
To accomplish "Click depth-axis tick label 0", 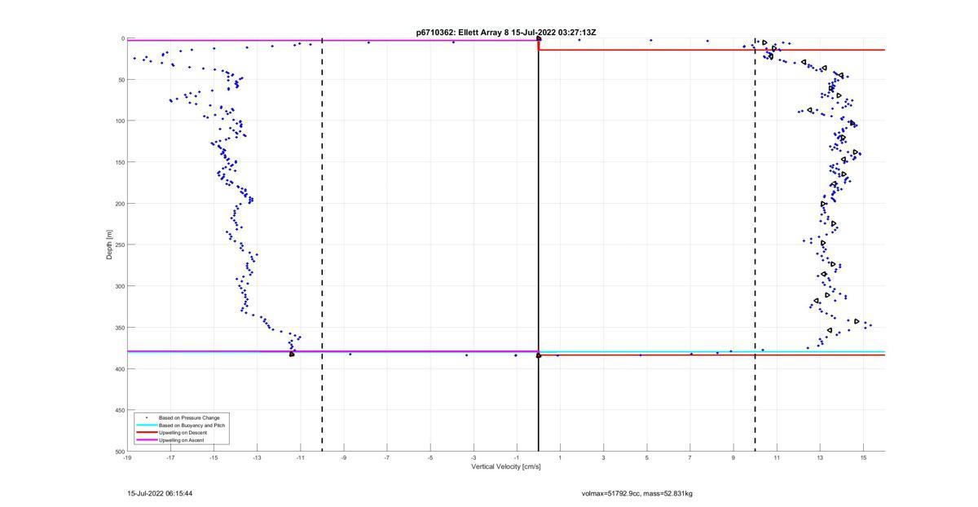I will coord(122,38).
